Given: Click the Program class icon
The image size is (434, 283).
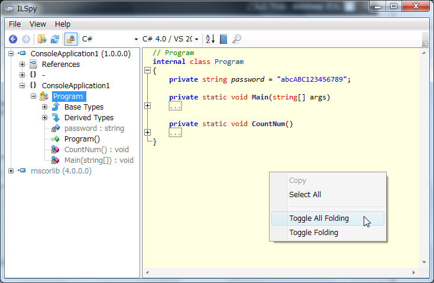Looking at the screenshot, I should click(x=44, y=96).
